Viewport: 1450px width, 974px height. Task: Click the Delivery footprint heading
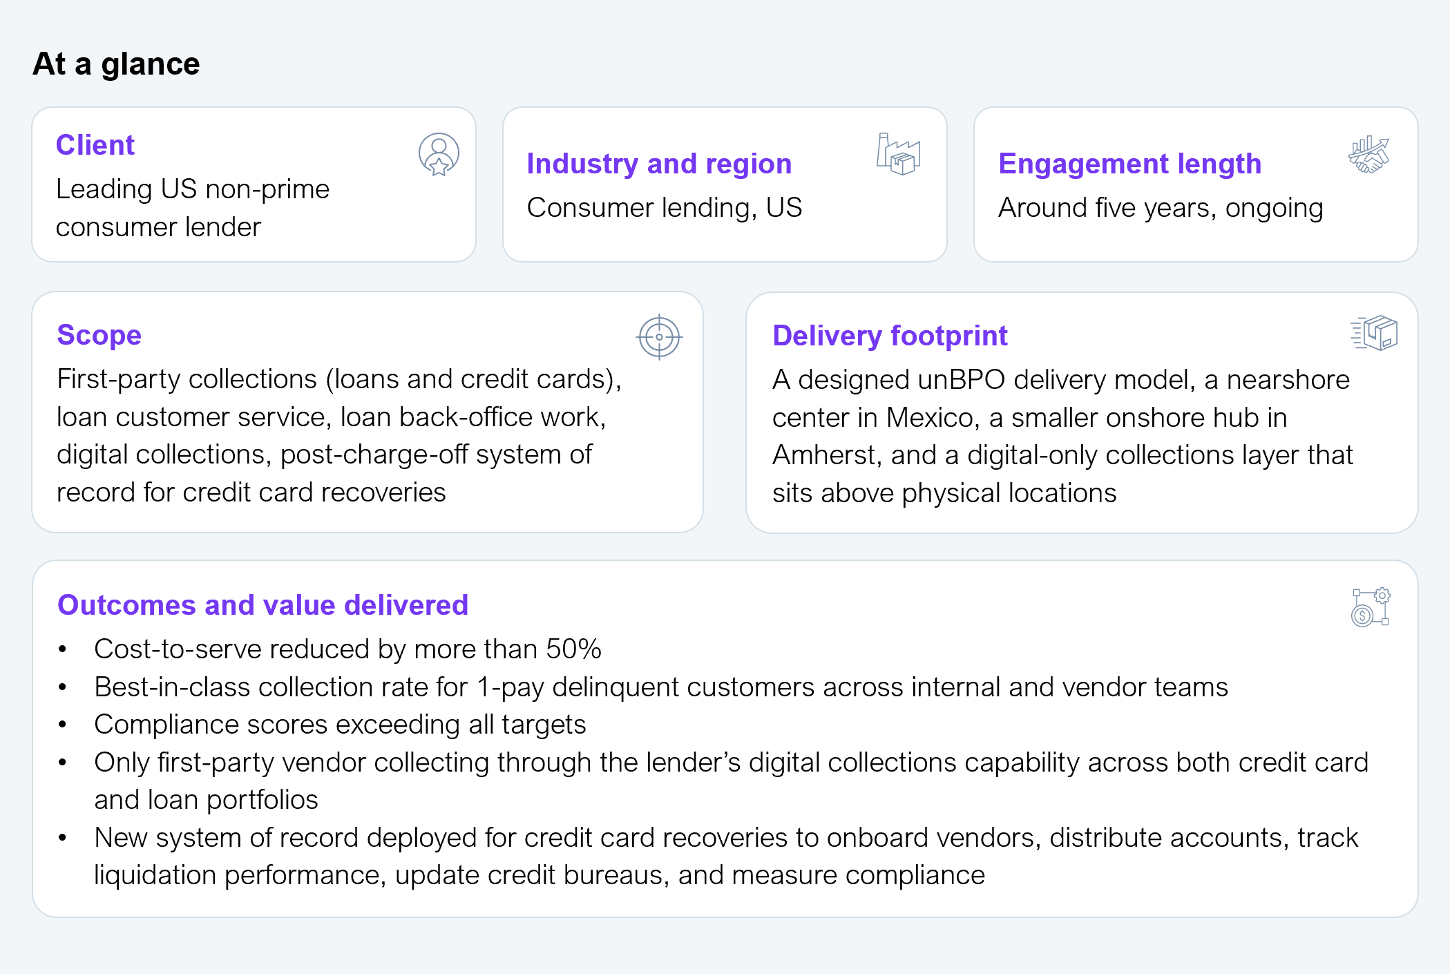890,336
